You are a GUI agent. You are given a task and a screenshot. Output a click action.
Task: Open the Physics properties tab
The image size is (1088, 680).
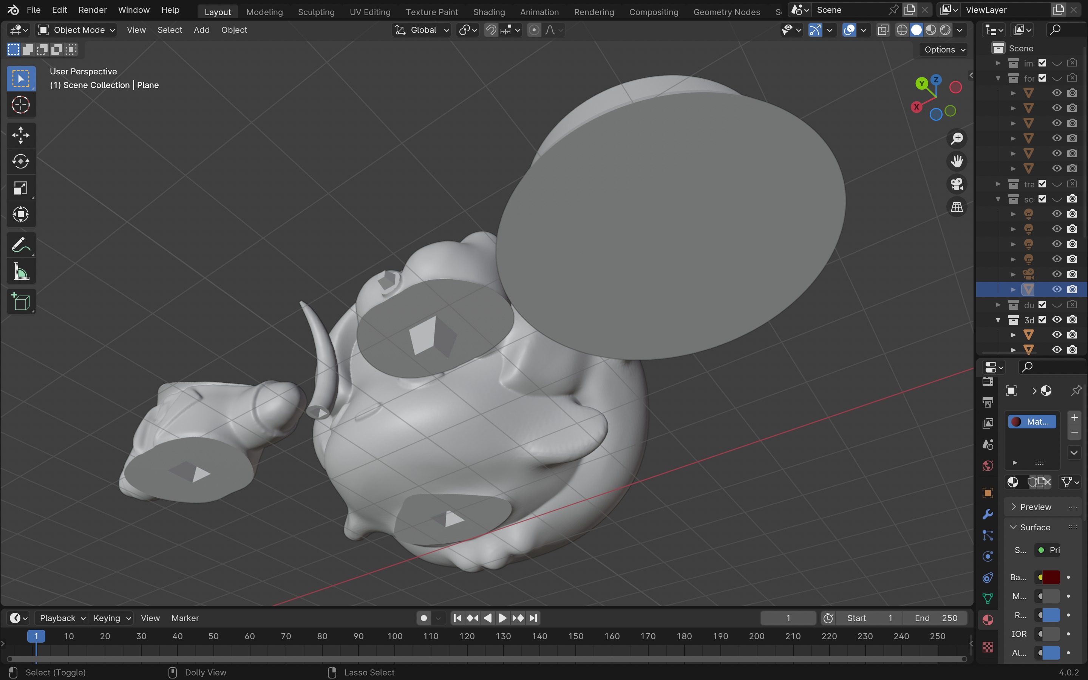tap(988, 556)
